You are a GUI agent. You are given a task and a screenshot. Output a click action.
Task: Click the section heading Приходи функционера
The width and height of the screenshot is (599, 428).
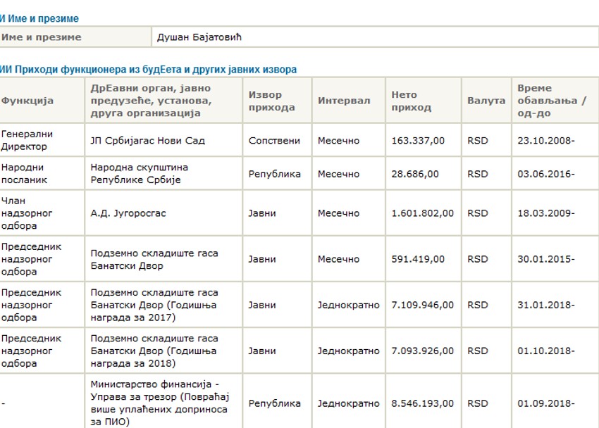(149, 69)
